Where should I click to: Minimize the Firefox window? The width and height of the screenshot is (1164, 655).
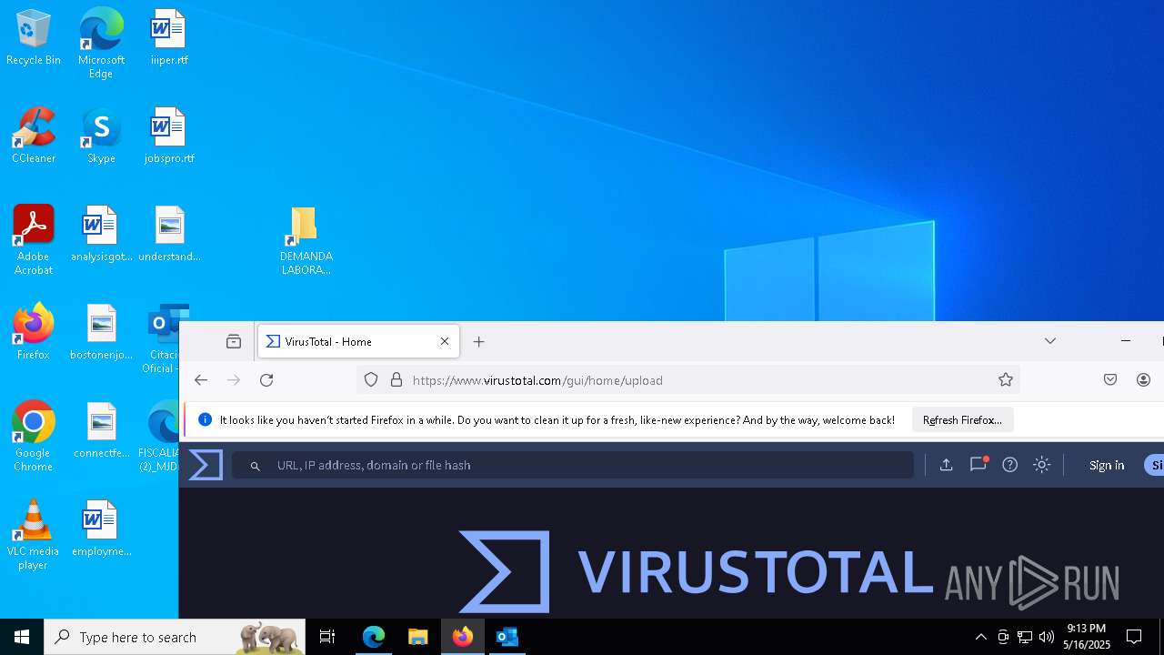1126,341
